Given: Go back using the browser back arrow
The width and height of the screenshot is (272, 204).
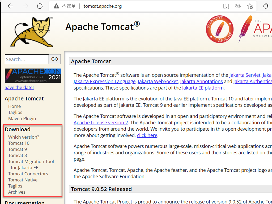Looking at the screenshot, I should pos(10,6).
